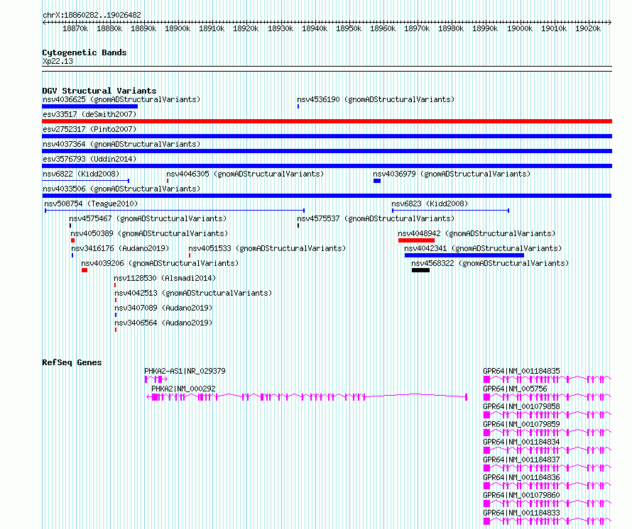Select GPR64|NM_001184834 transcript label

[x=521, y=442]
